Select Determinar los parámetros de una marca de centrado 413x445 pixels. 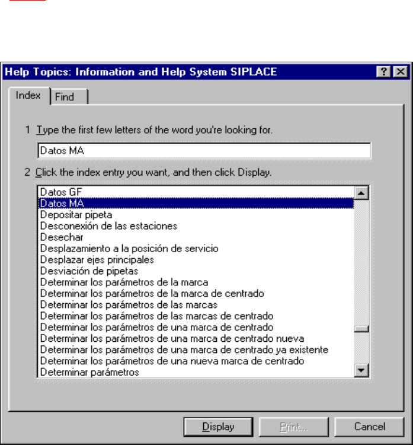coord(196,327)
